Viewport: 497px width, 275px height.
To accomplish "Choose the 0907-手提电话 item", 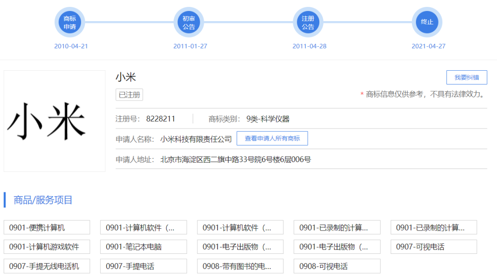I will 144,266.
